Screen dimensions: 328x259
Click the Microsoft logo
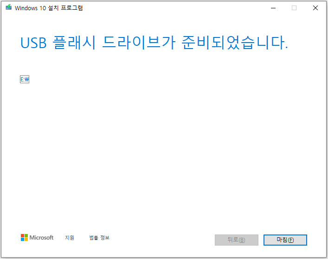click(37, 238)
